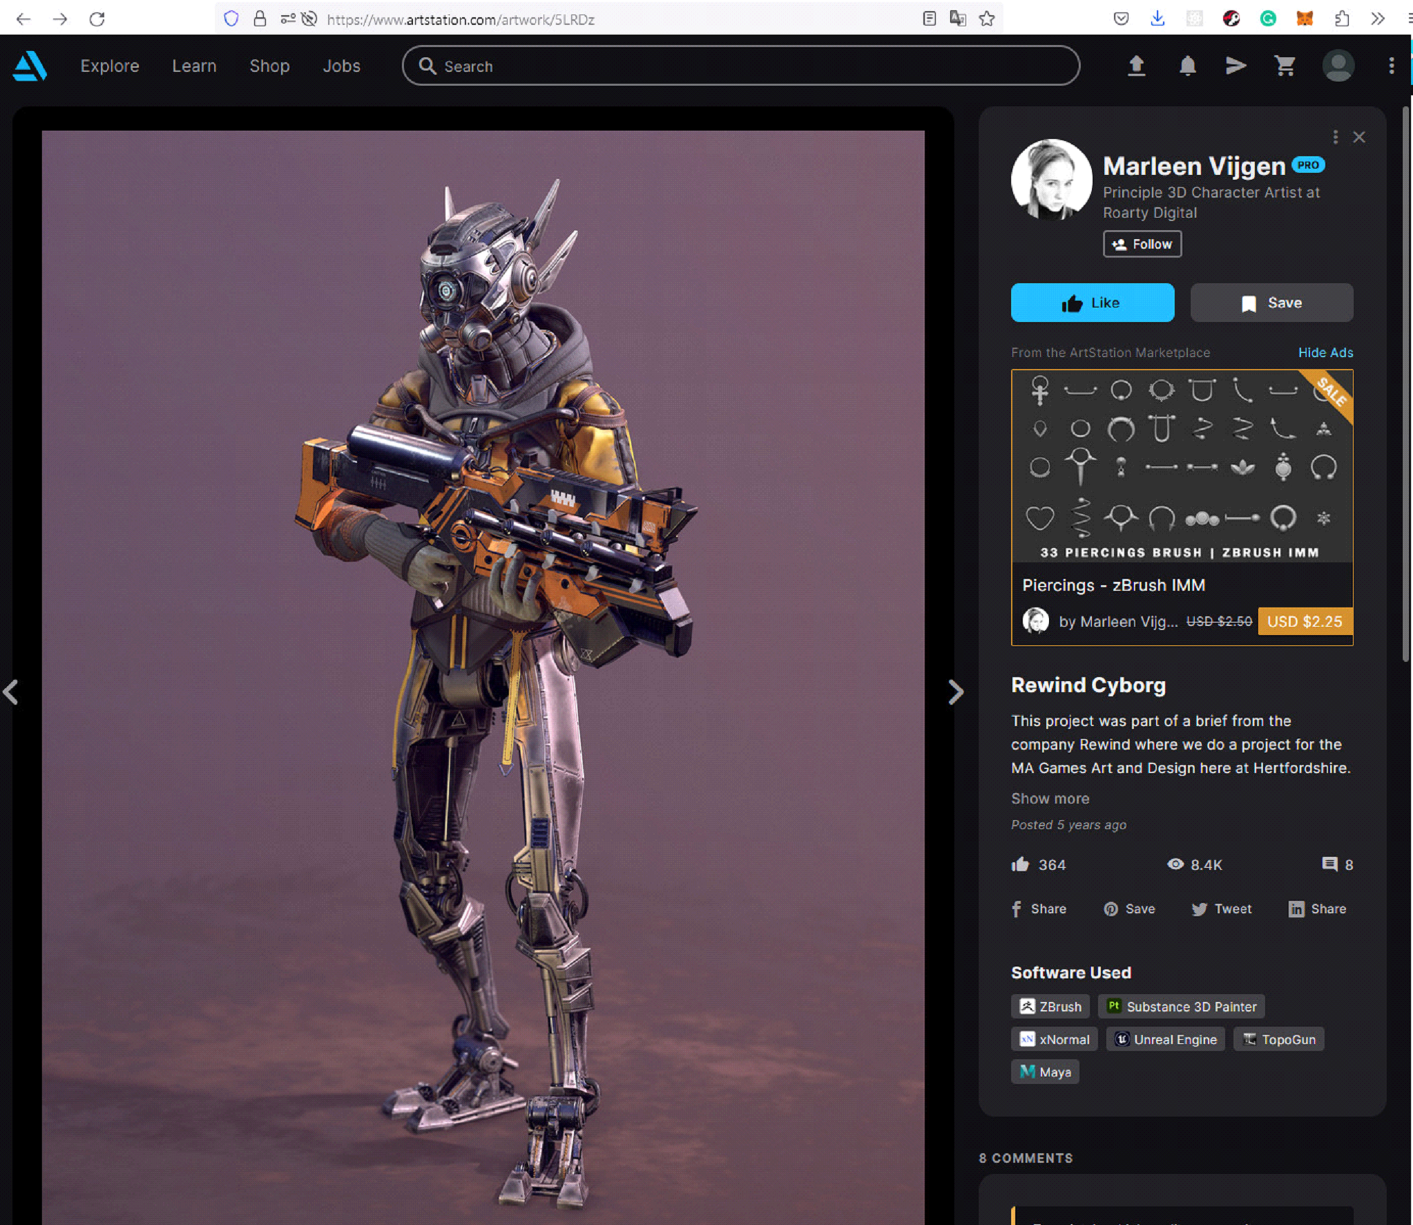Screen dimensions: 1413x1225
Task: Open the shopping cart icon
Action: coord(1285,66)
